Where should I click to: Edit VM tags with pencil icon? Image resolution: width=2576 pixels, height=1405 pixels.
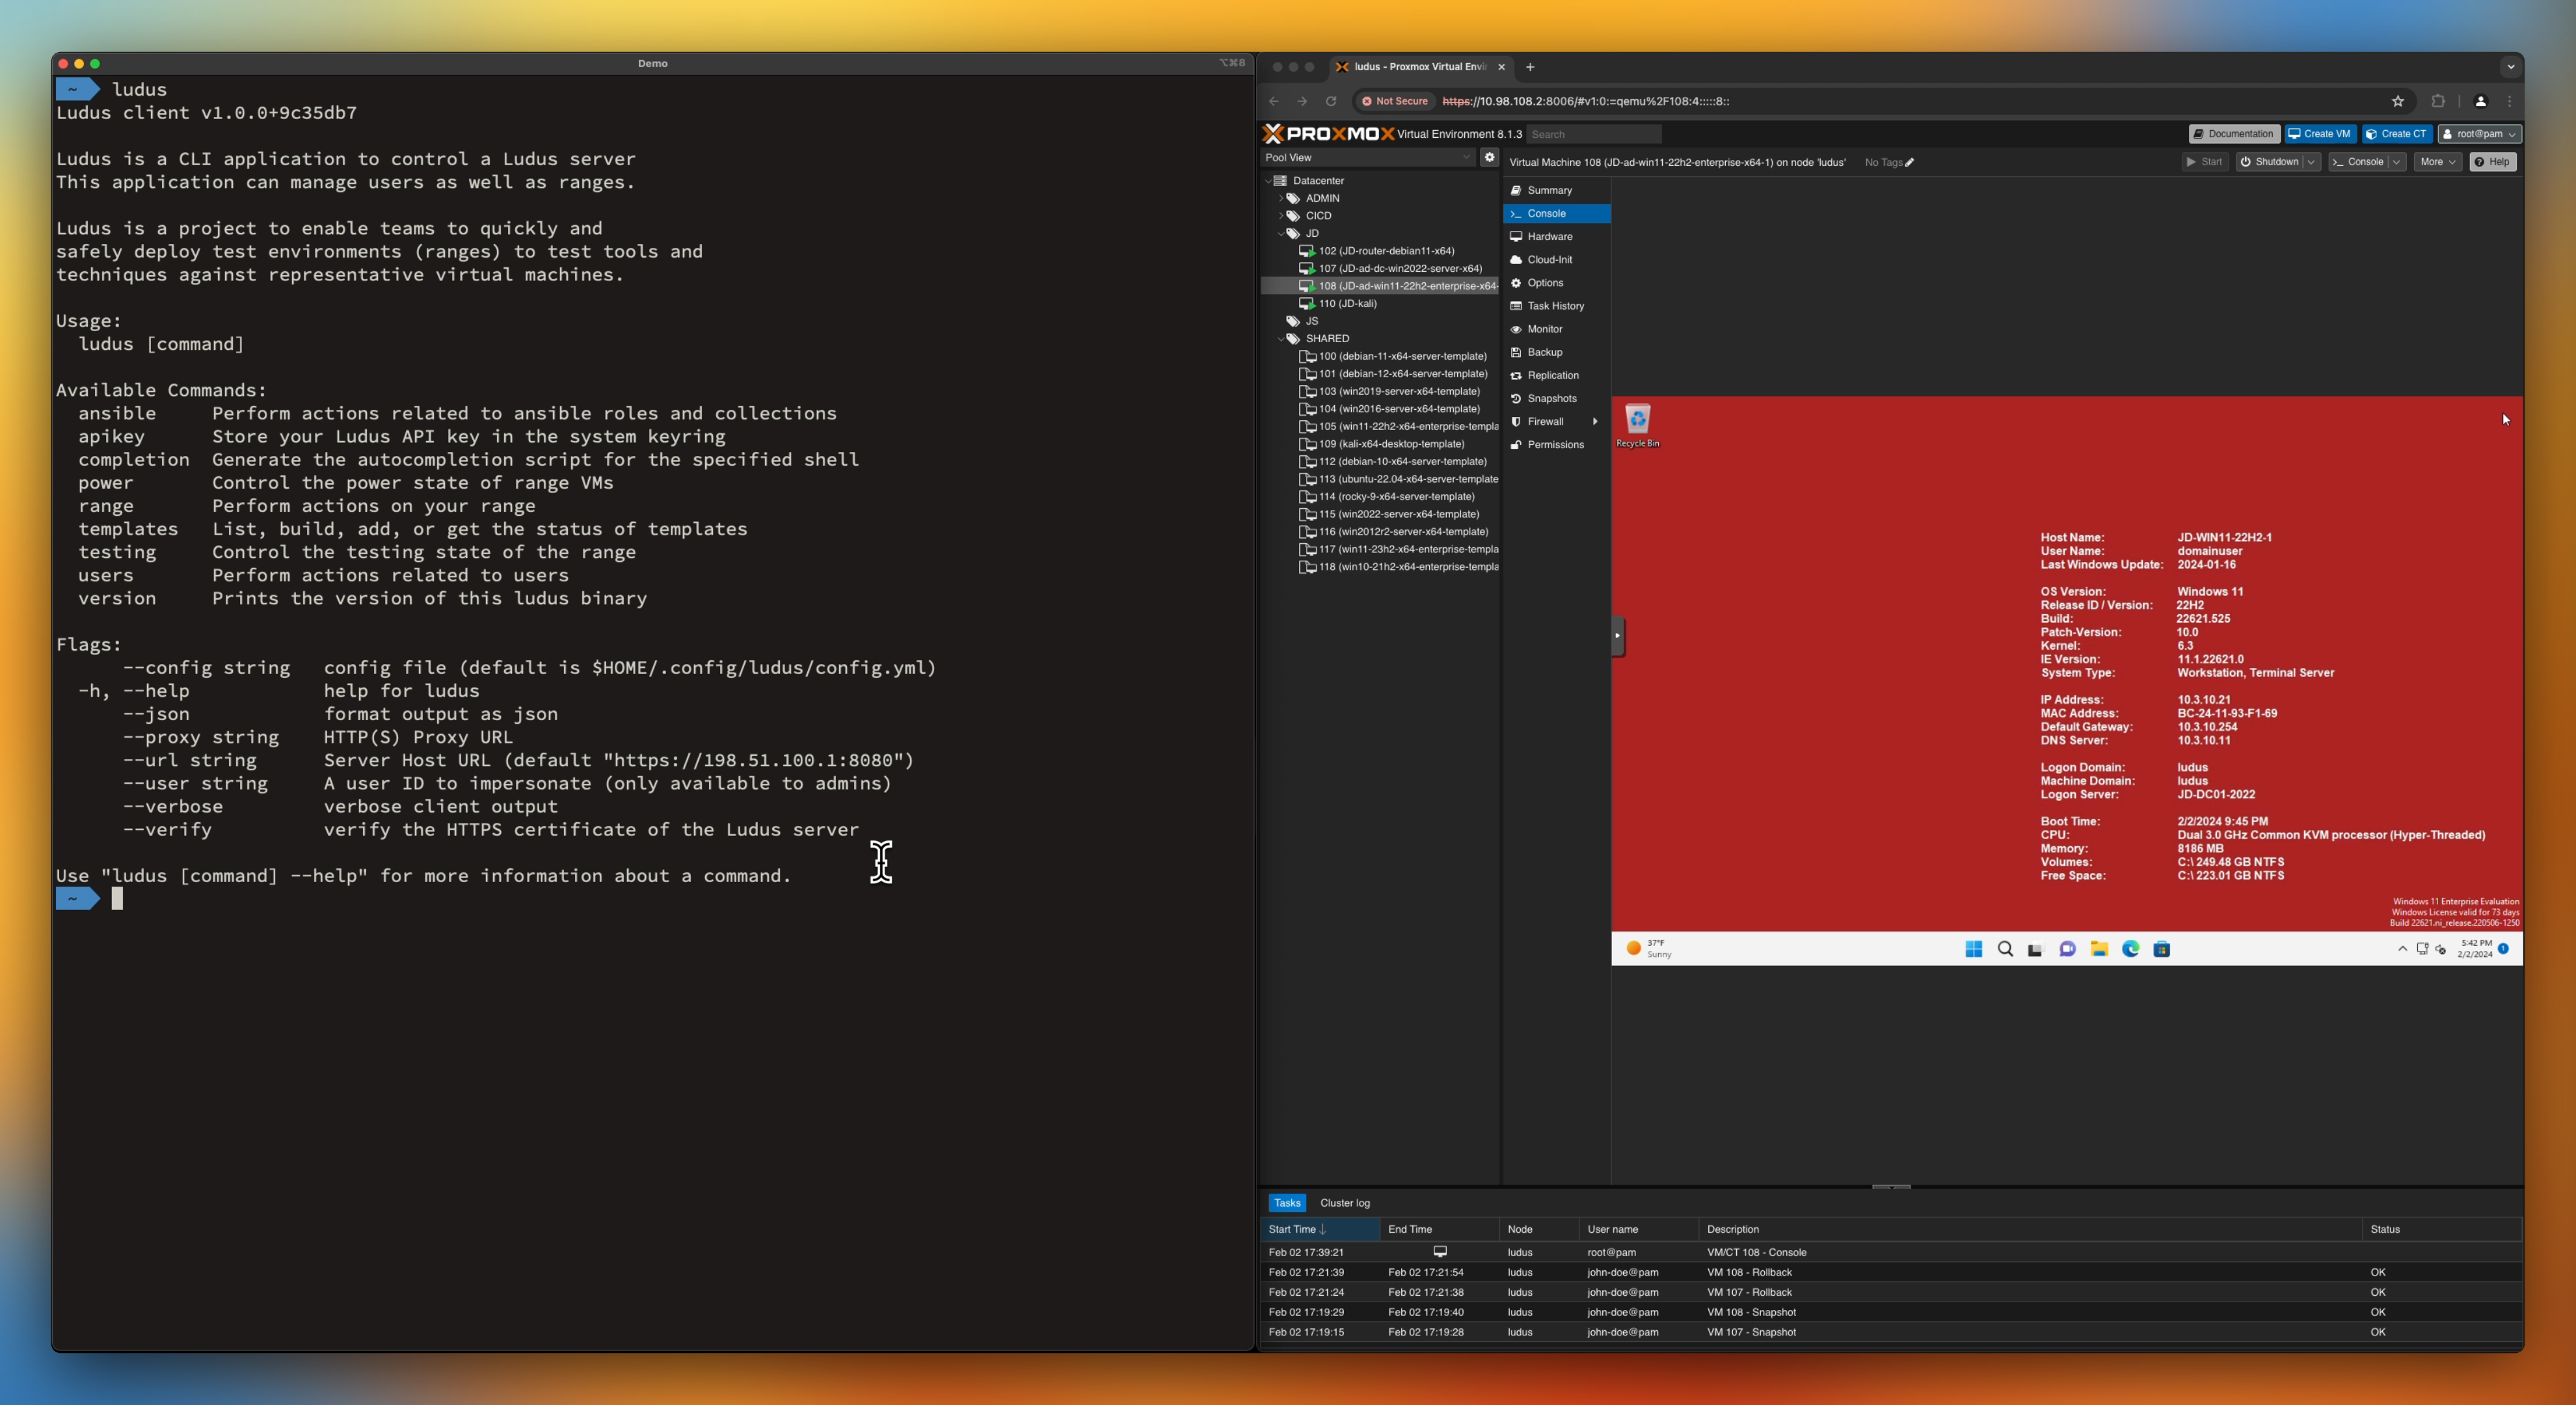(x=1909, y=163)
